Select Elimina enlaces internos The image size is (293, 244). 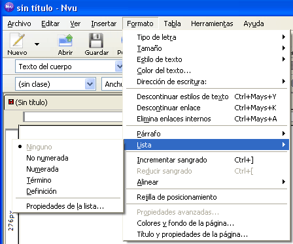pyautogui.click(x=206, y=119)
